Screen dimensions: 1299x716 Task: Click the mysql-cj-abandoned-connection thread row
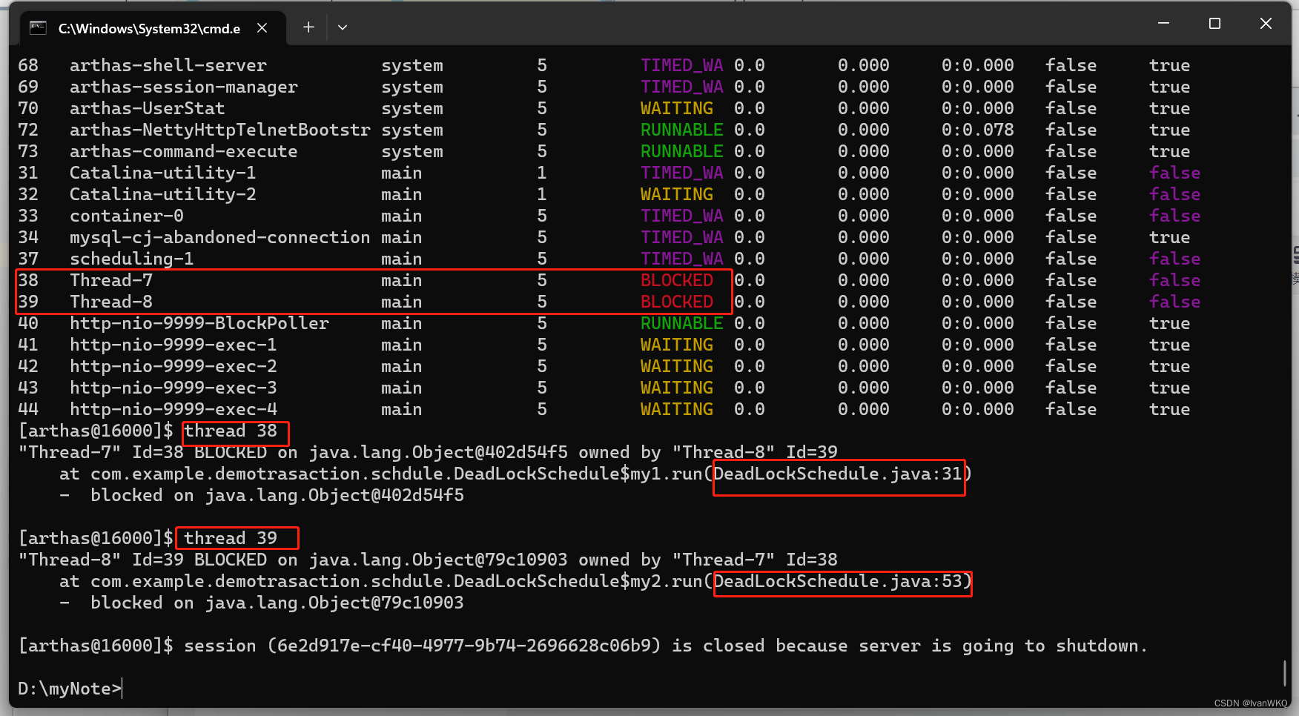click(x=219, y=237)
